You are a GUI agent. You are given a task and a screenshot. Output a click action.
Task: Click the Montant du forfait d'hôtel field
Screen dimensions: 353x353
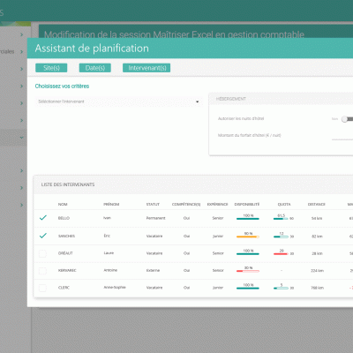click(x=342, y=136)
